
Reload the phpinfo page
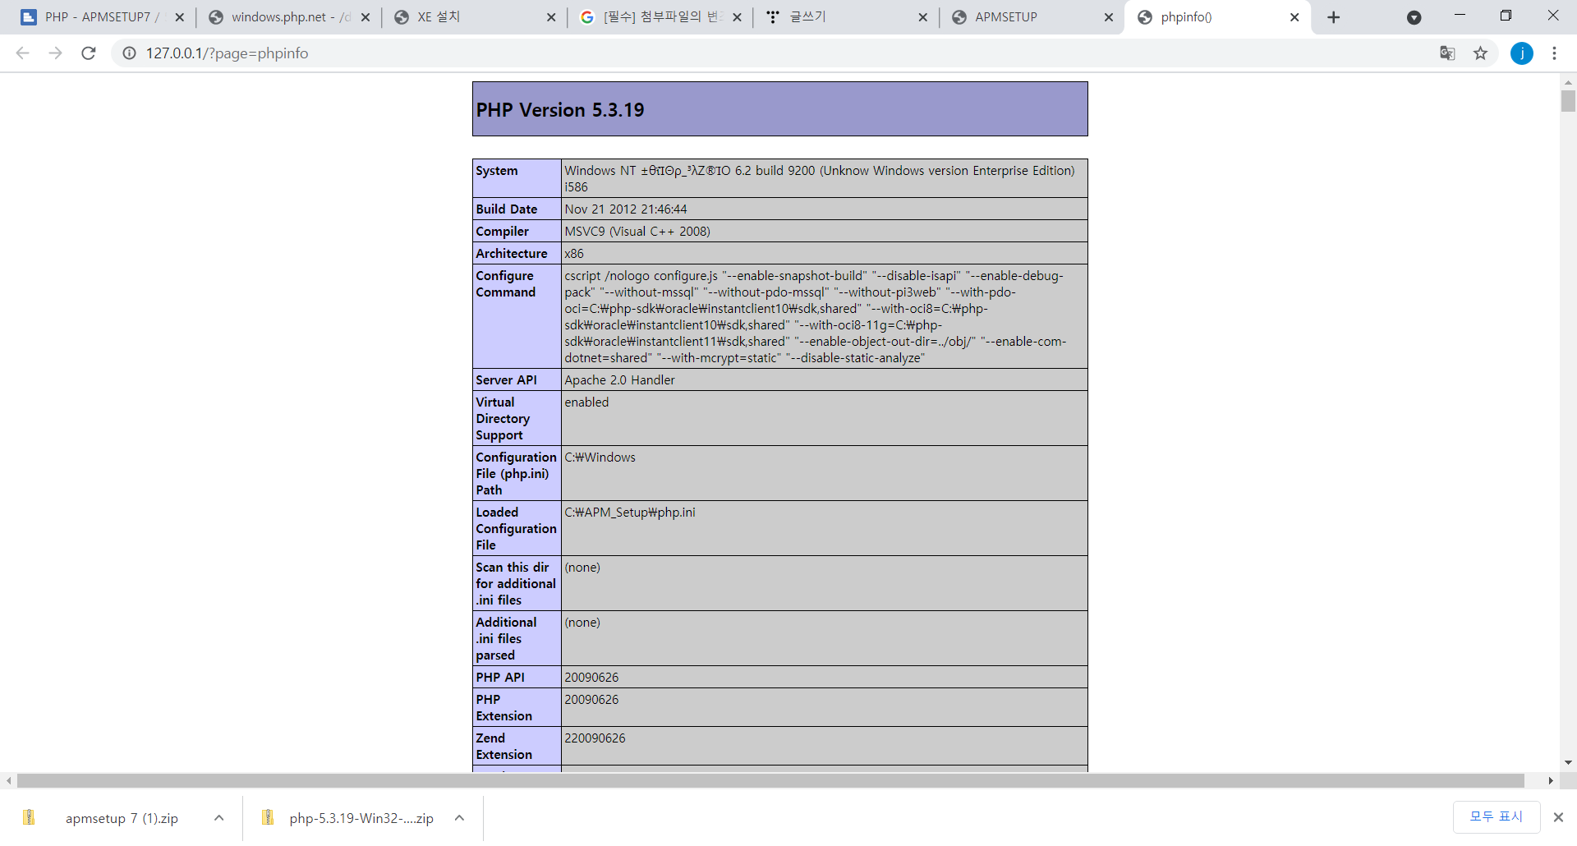click(89, 53)
